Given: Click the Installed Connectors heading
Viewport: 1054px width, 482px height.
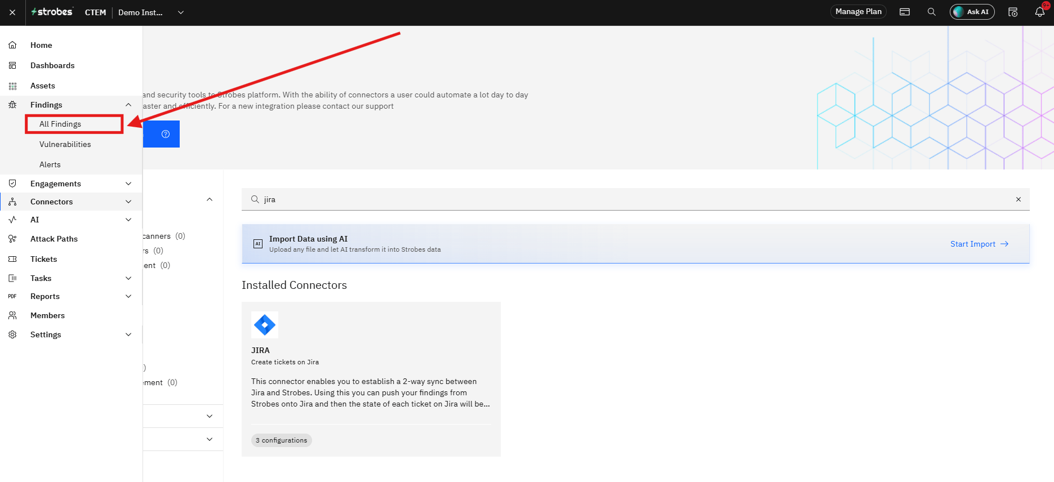Looking at the screenshot, I should (294, 285).
